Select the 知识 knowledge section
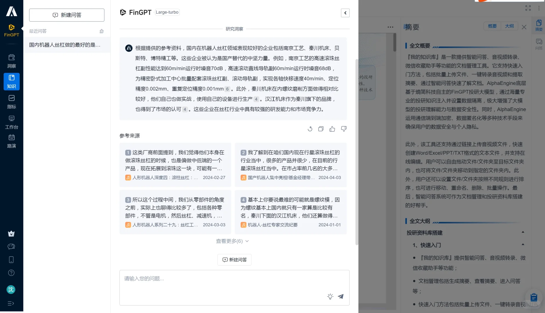545x313 pixels. (x=12, y=81)
